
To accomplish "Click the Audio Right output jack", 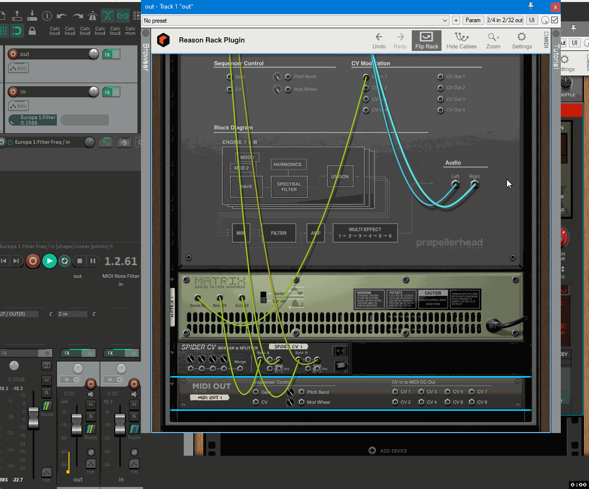I will (474, 185).
